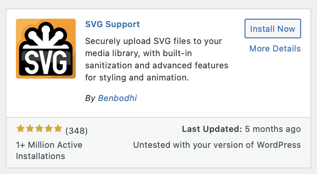Click the (348) ratings count

tap(76, 130)
